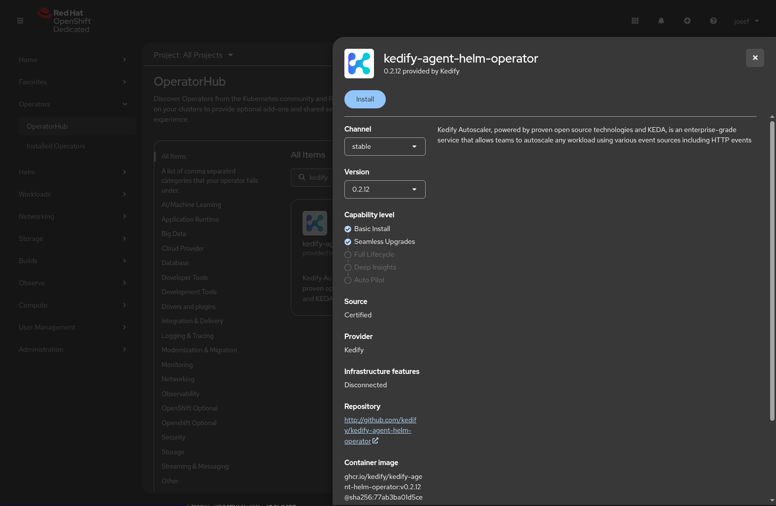
Task: Expand the Compute navigation section
Action: (73, 305)
